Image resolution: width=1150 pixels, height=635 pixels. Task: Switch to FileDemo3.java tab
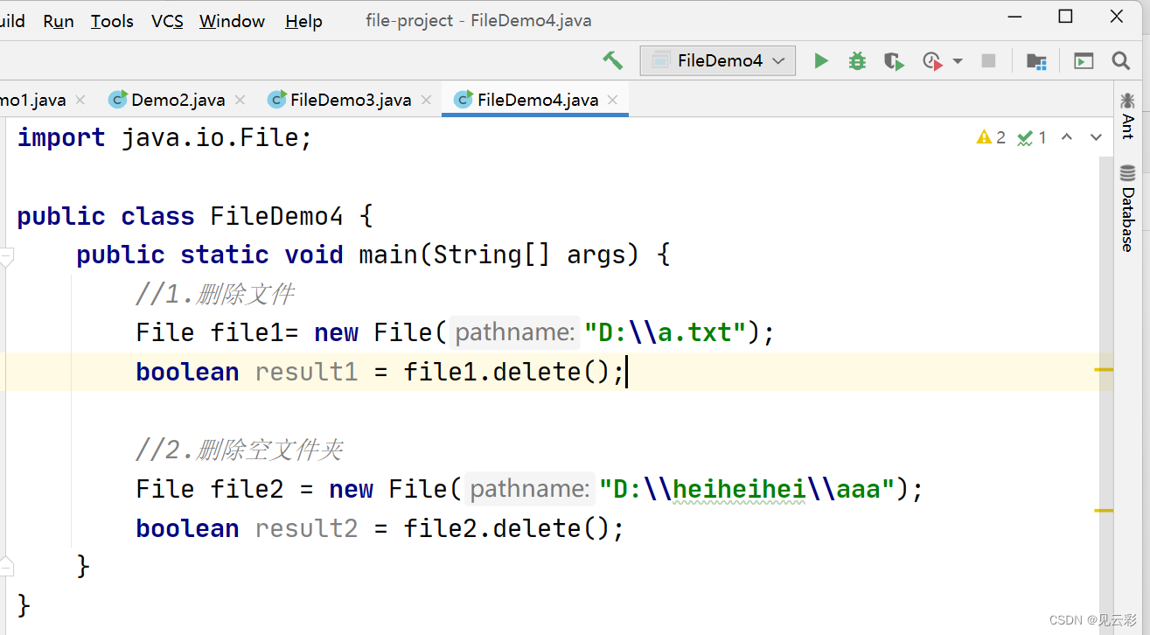350,100
